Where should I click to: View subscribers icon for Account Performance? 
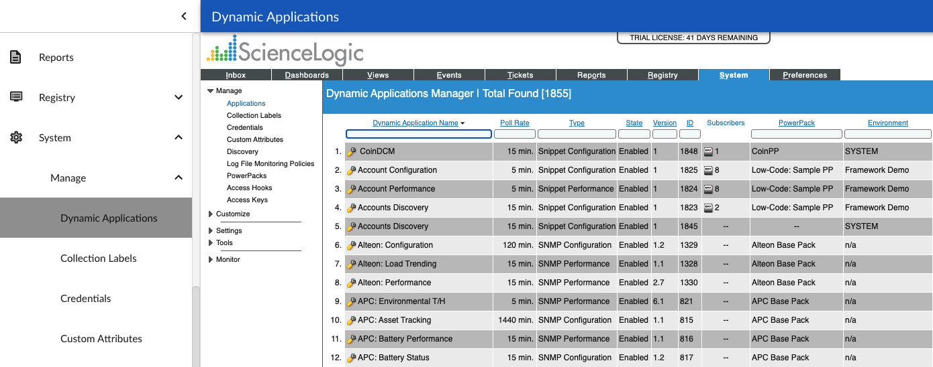(708, 190)
